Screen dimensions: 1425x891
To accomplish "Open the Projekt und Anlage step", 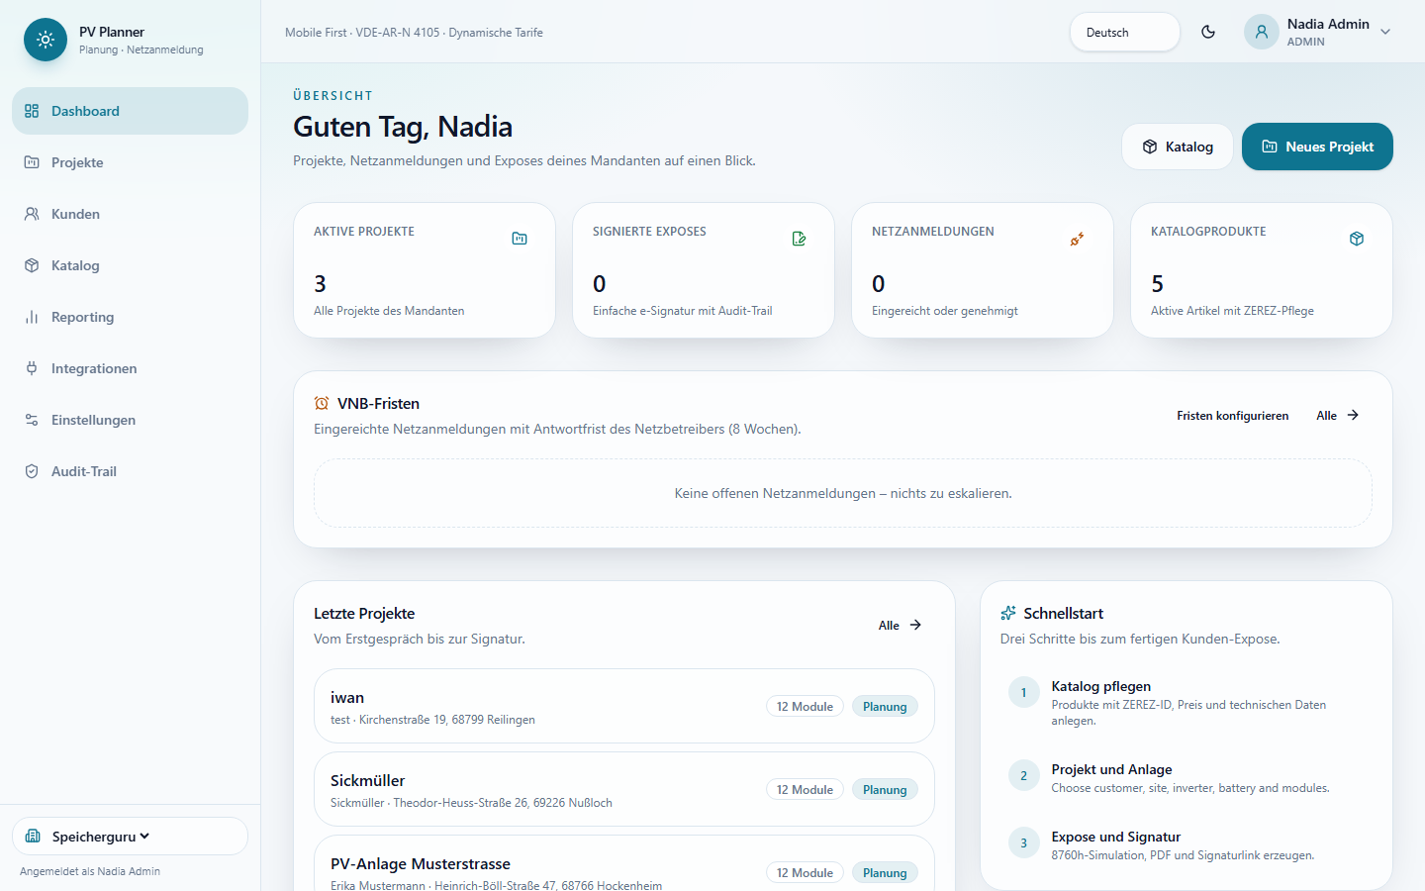I will 1187,778.
